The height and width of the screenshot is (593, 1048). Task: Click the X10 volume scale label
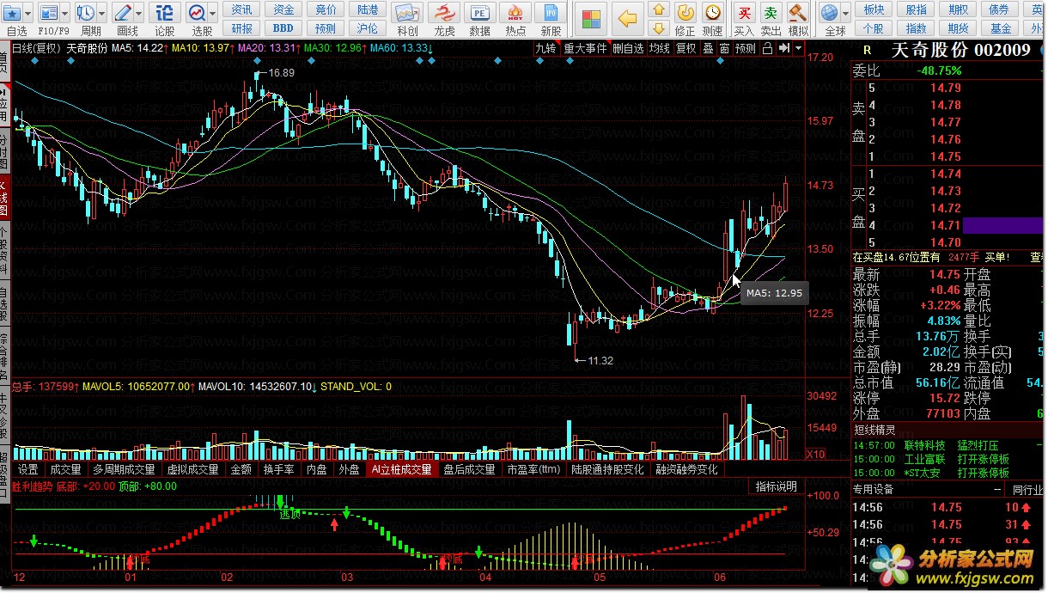tap(817, 454)
